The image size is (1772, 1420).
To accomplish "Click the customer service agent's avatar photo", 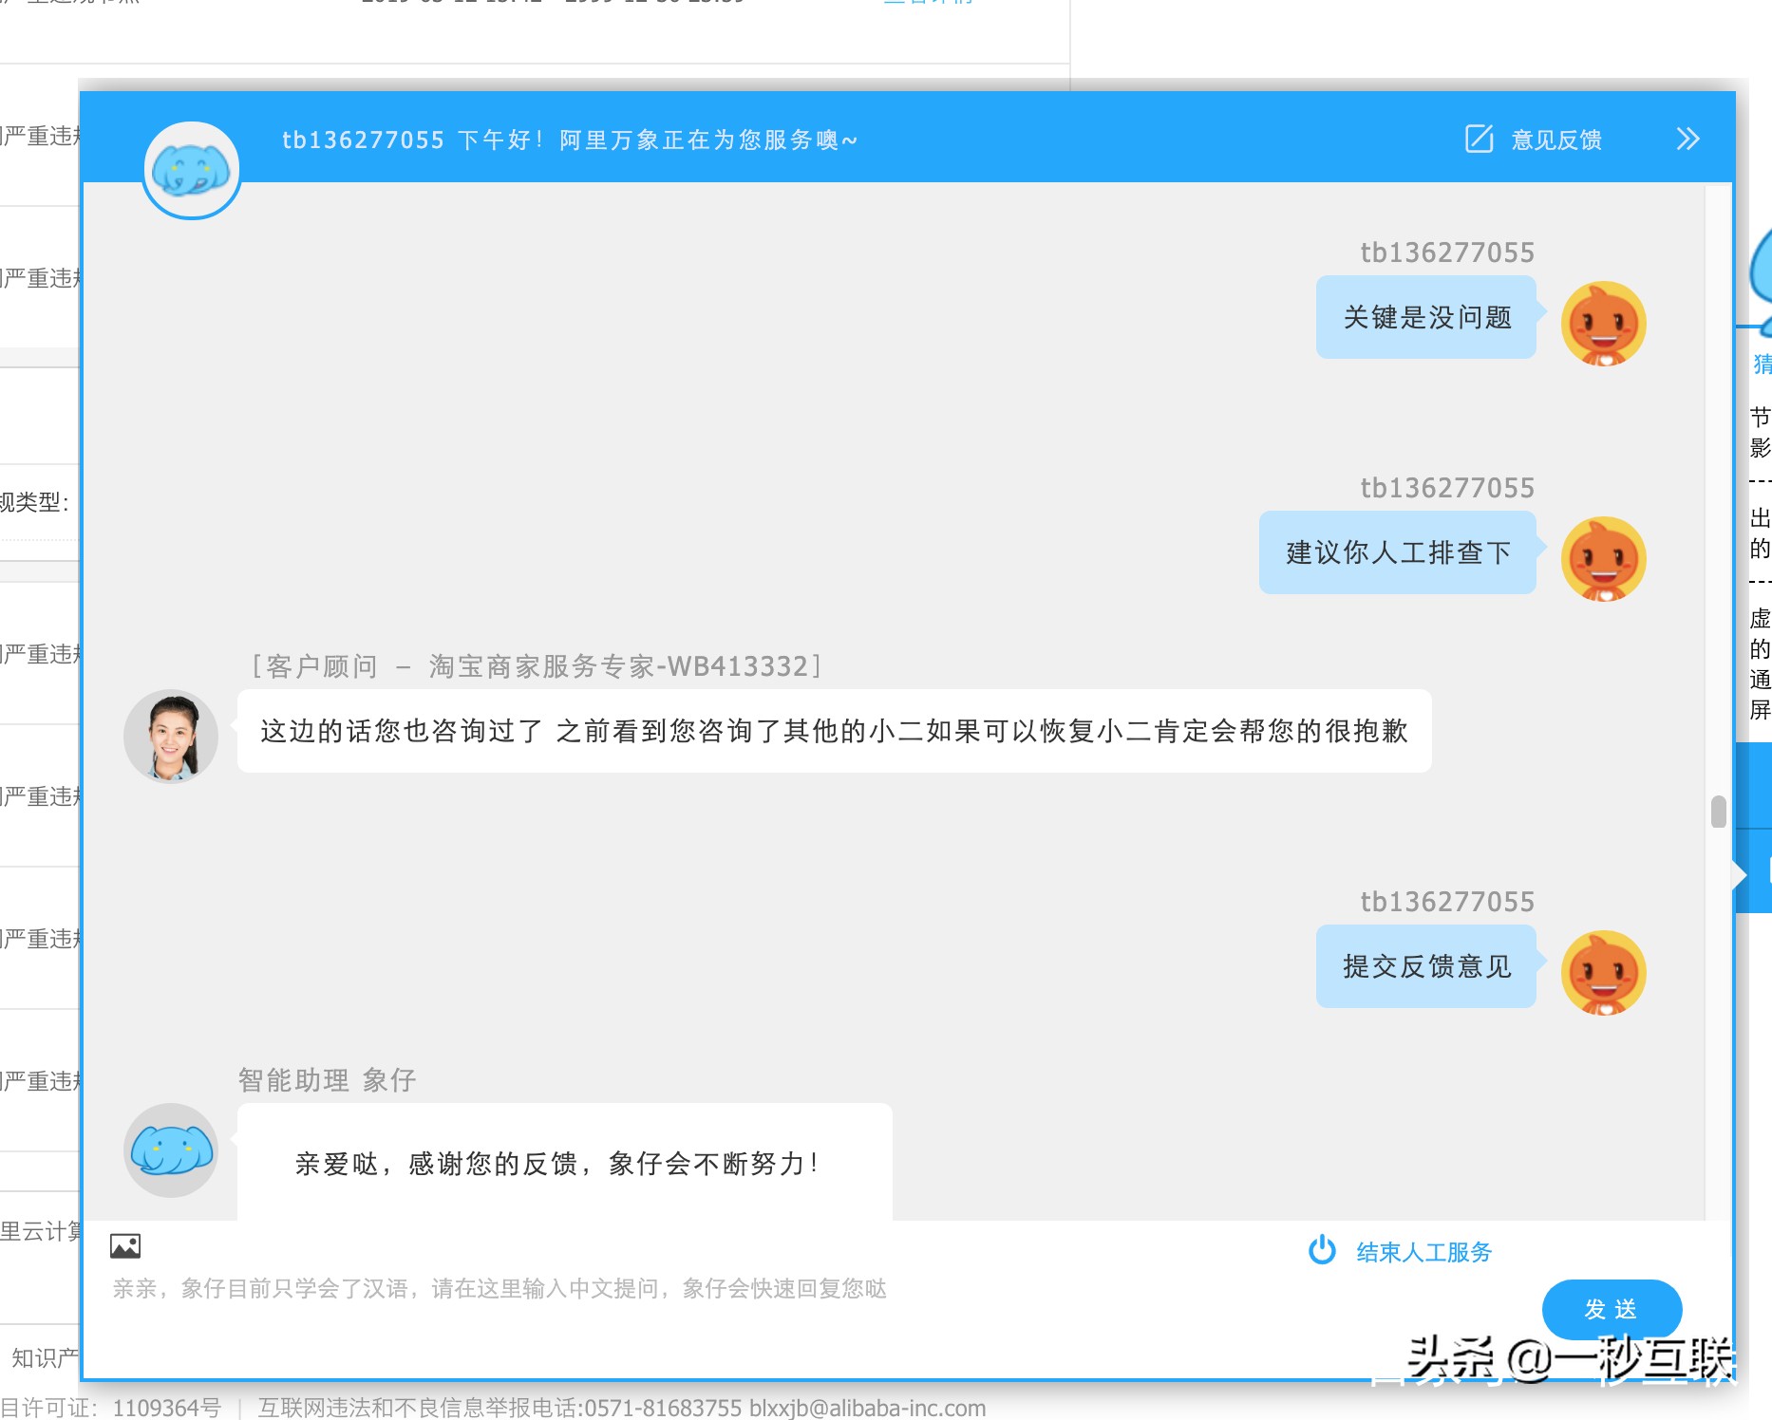I will pyautogui.click(x=170, y=736).
